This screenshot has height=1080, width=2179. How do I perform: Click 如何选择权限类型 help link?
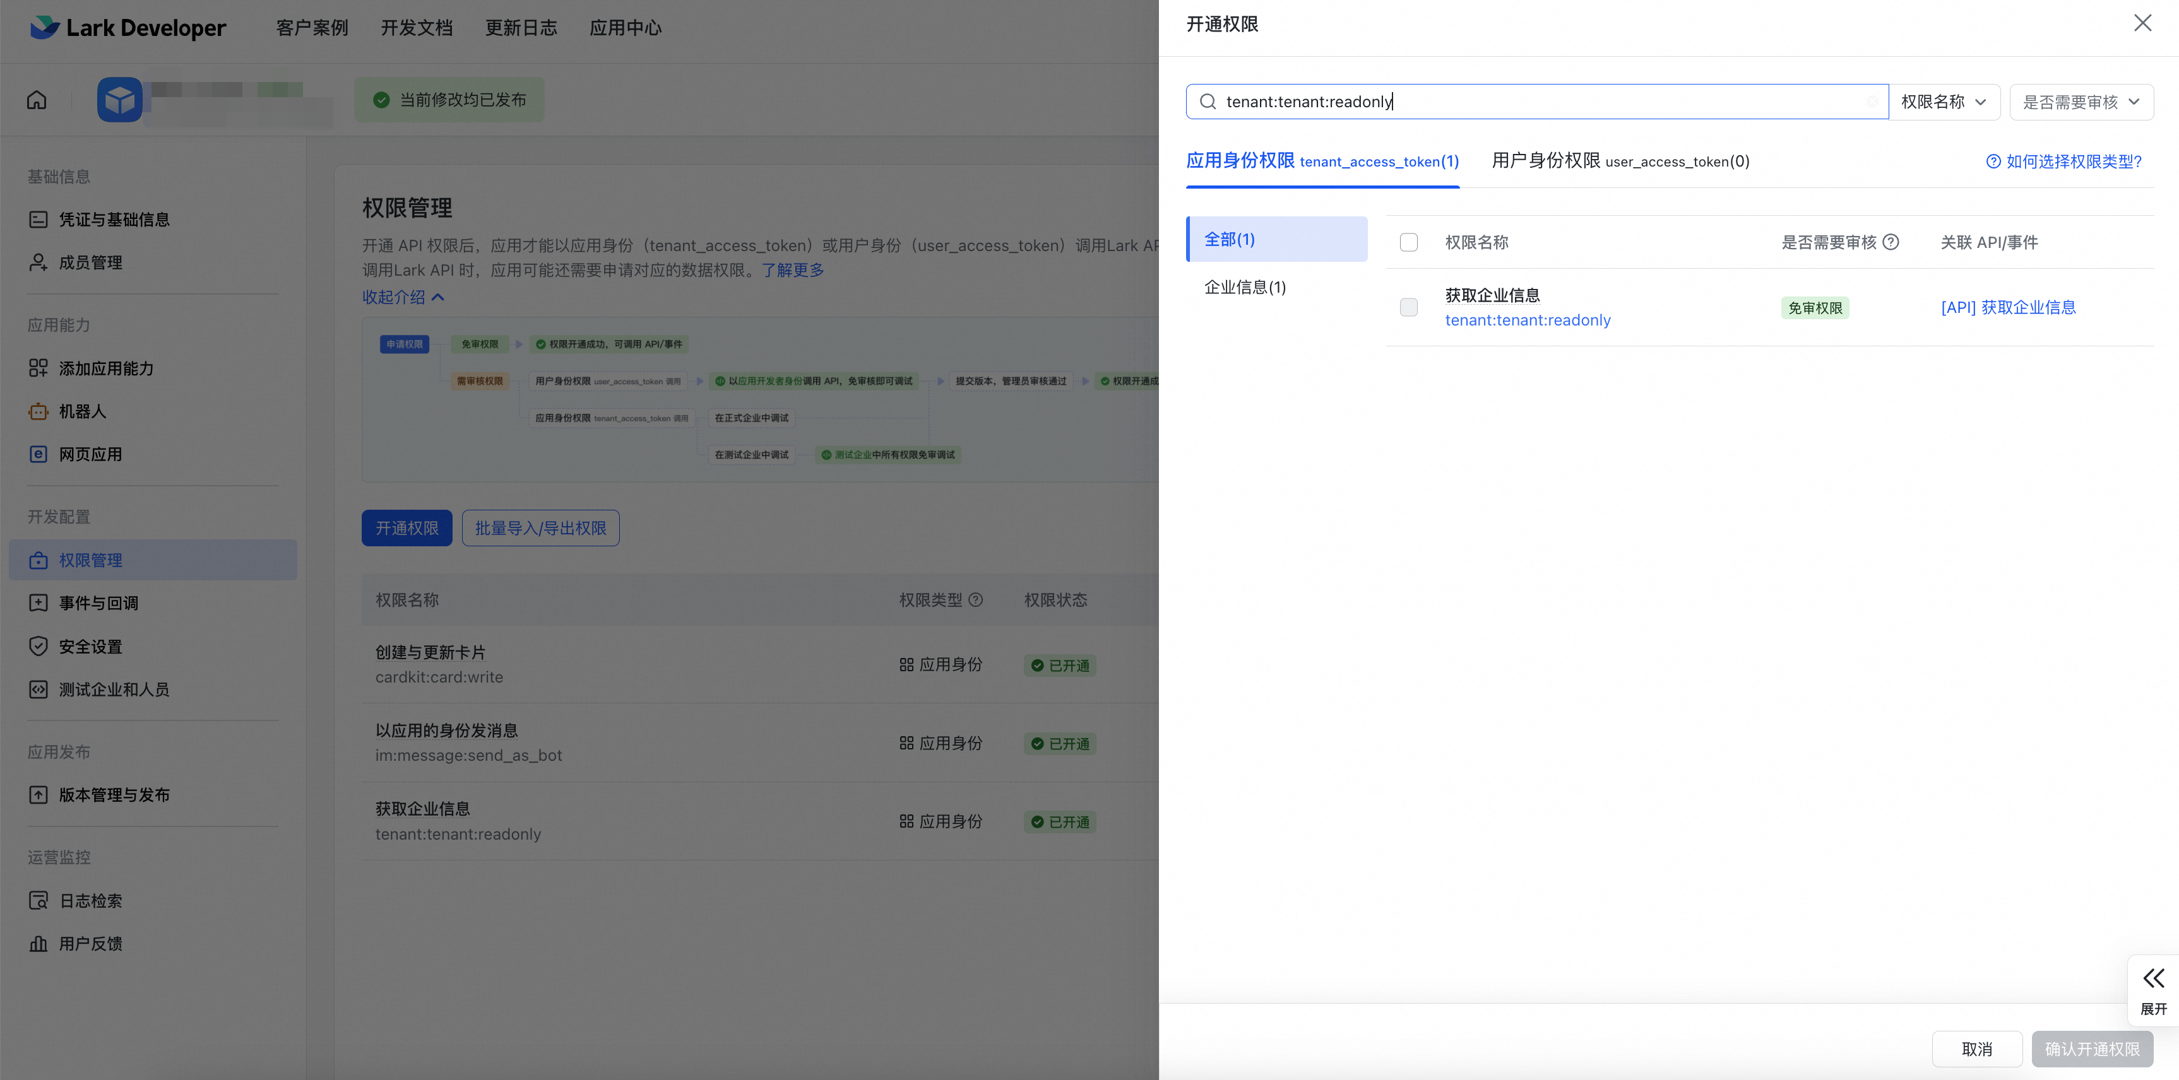click(2063, 161)
